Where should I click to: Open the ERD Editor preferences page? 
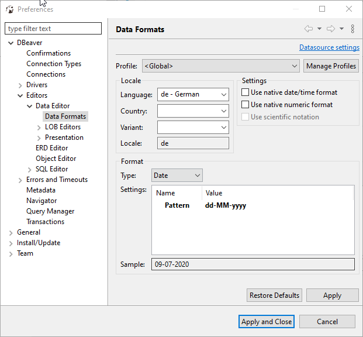coord(51,148)
